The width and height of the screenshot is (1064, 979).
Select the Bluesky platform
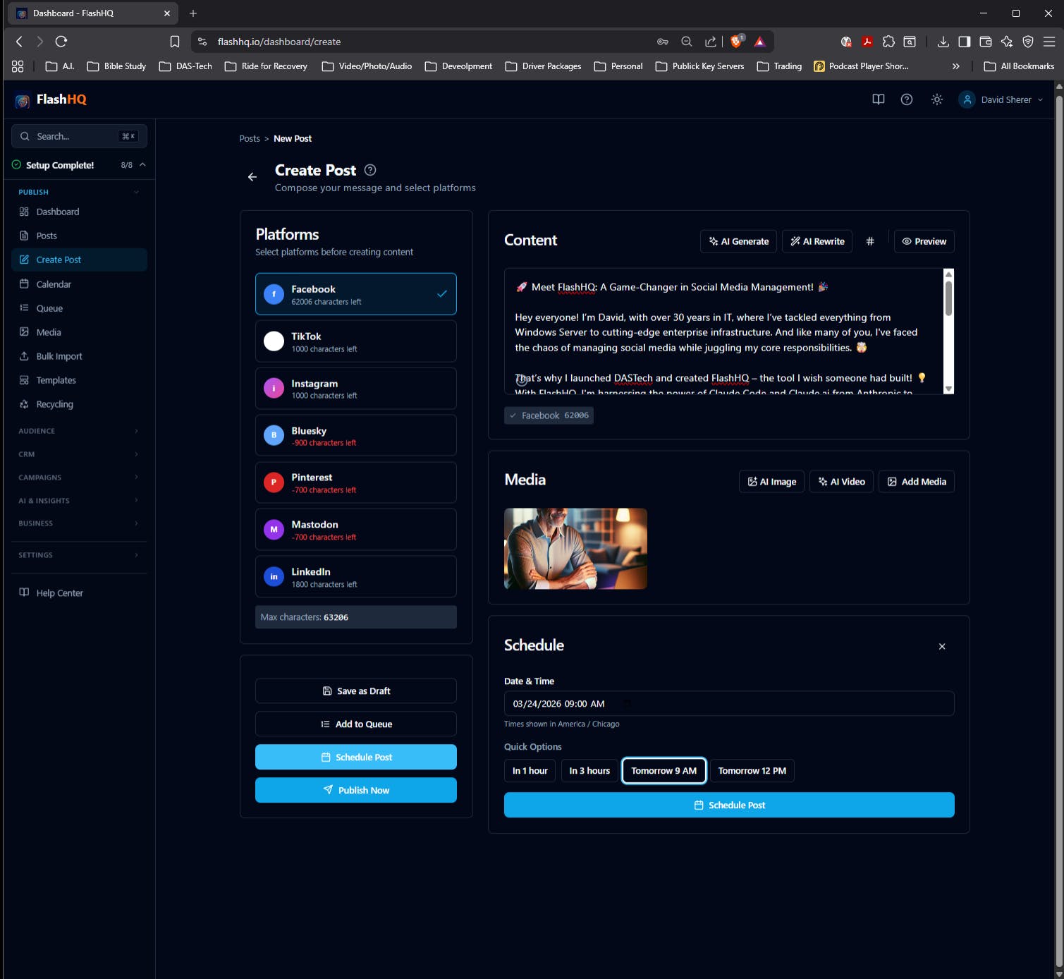[355, 435]
